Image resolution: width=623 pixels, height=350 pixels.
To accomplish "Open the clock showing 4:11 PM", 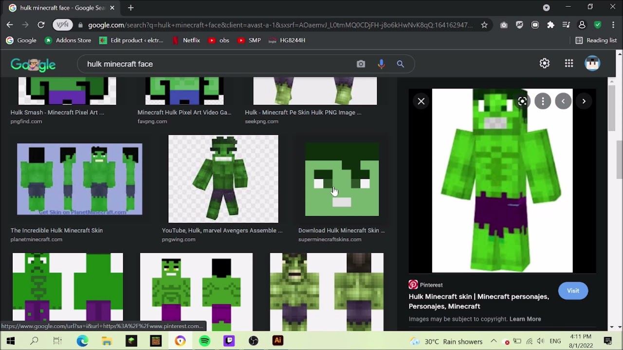I will [x=580, y=341].
